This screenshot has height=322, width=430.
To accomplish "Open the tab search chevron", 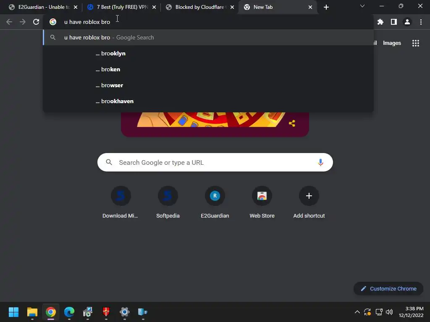I will tap(362, 6).
